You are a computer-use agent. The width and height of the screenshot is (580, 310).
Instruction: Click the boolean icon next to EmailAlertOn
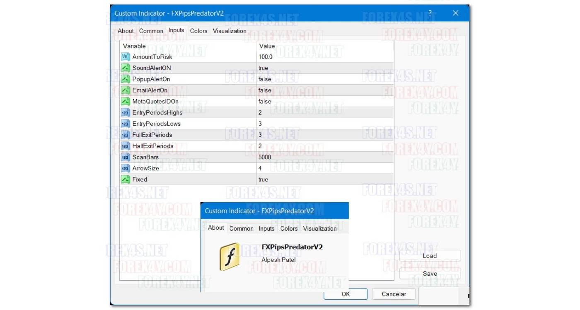pos(126,90)
